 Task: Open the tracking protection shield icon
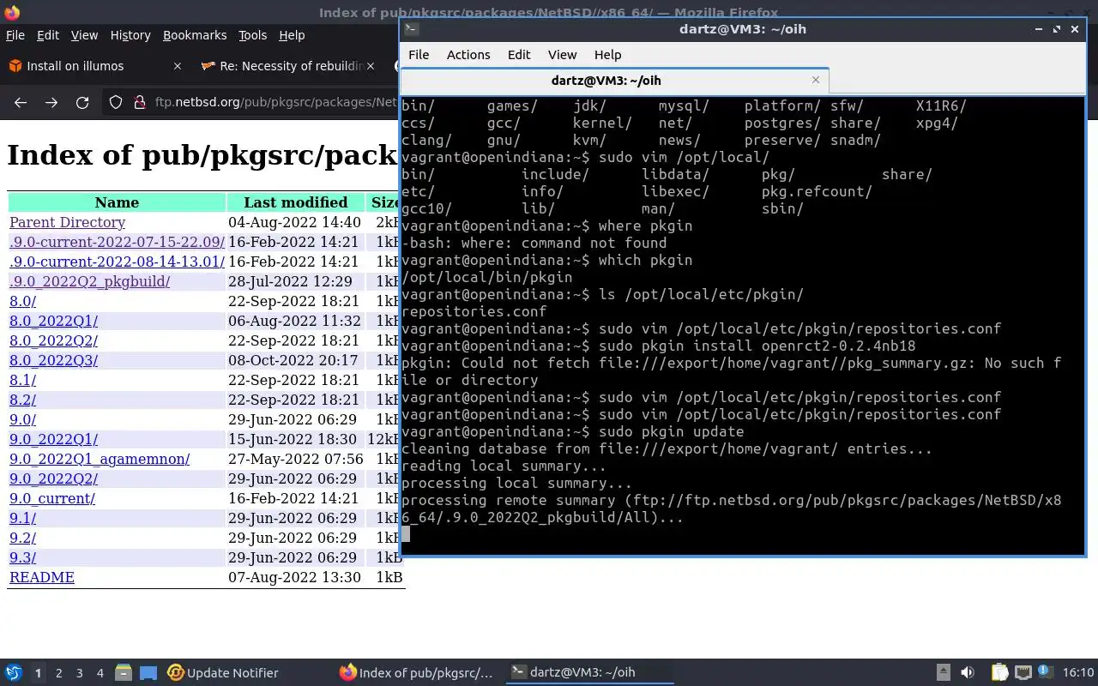coord(116,102)
